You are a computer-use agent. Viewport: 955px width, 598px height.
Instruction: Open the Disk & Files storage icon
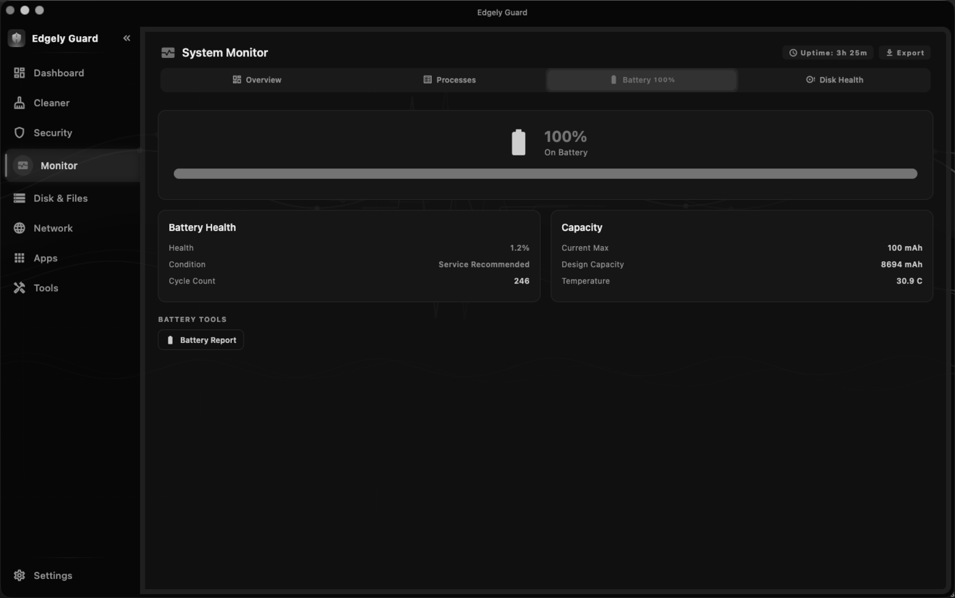click(19, 198)
